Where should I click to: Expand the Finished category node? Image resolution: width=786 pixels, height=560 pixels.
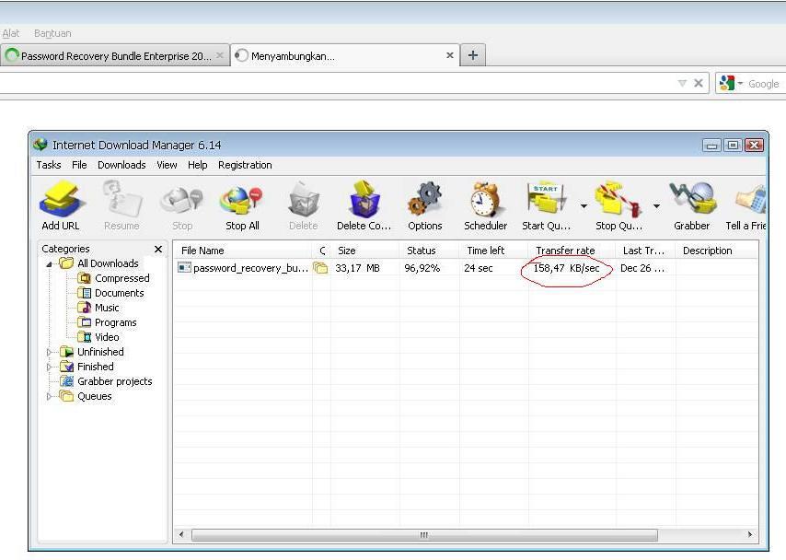(49, 367)
